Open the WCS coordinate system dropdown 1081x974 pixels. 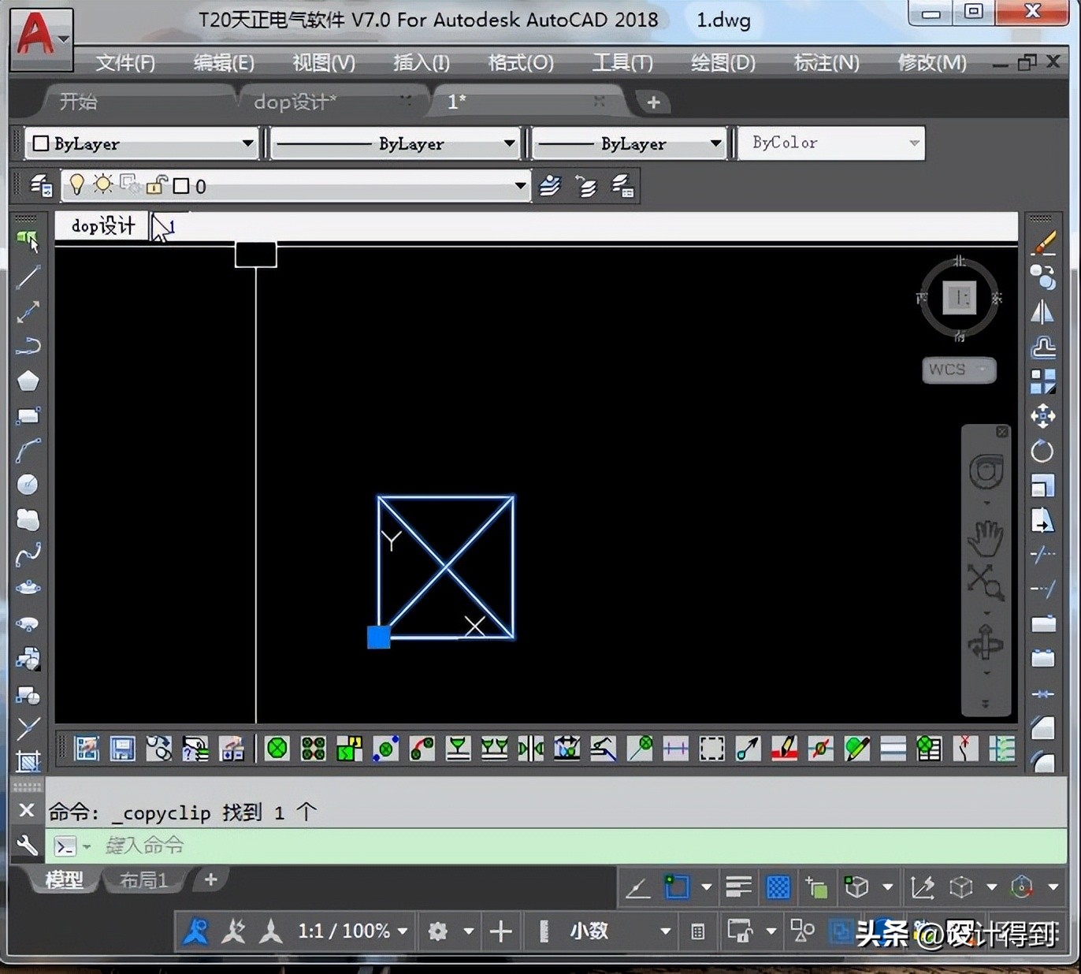coord(959,370)
